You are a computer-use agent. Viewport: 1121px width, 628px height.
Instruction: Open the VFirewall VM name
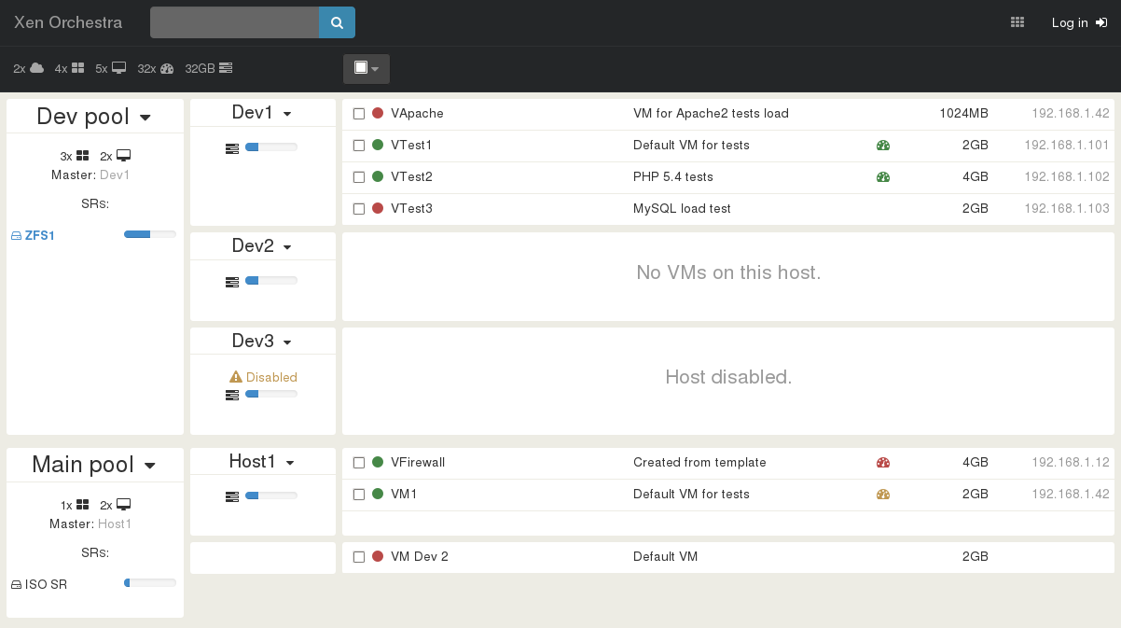[x=418, y=462]
